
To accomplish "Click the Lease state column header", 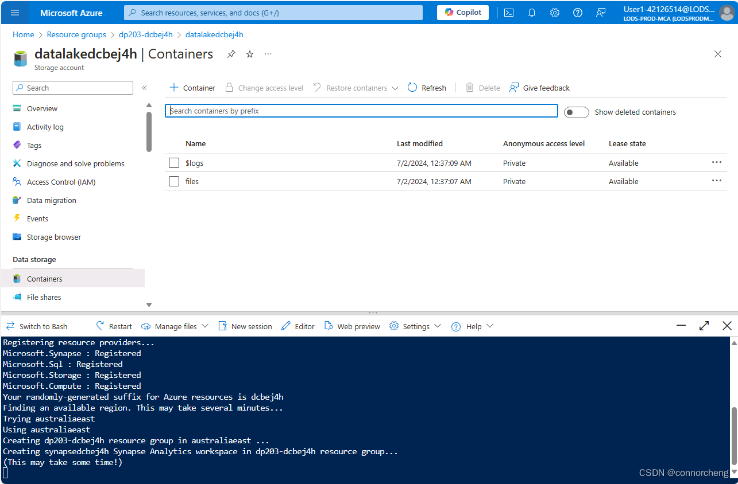I will [627, 143].
